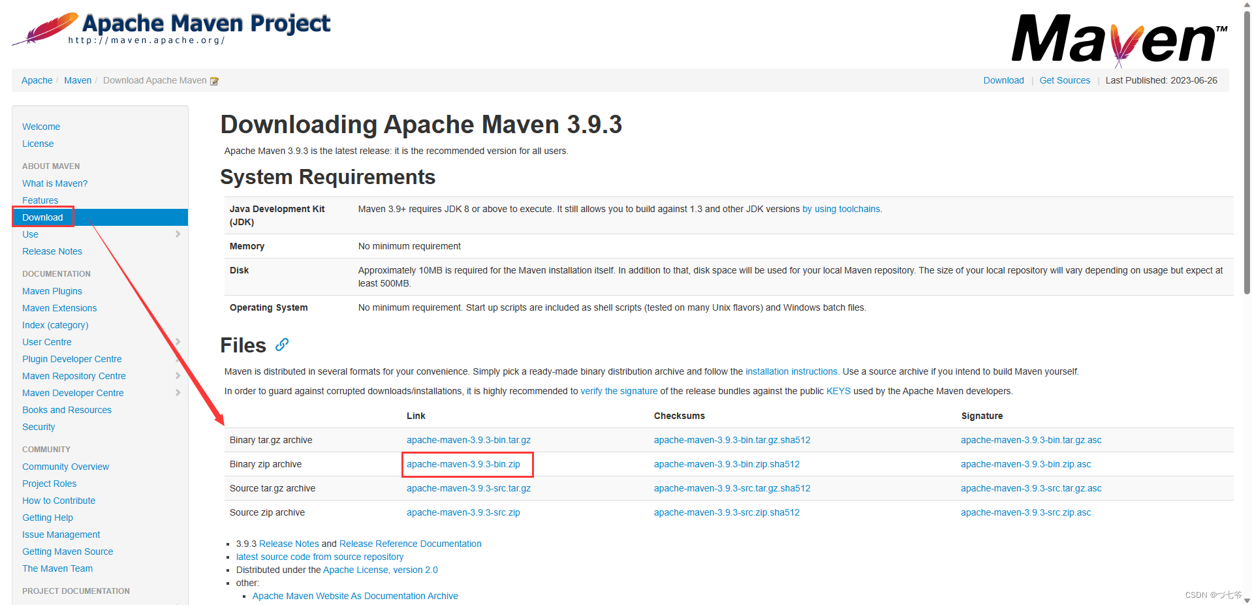Open apache-maven-3.9.3-bin.zip.asc signature
The height and width of the screenshot is (605, 1252).
(x=1026, y=464)
